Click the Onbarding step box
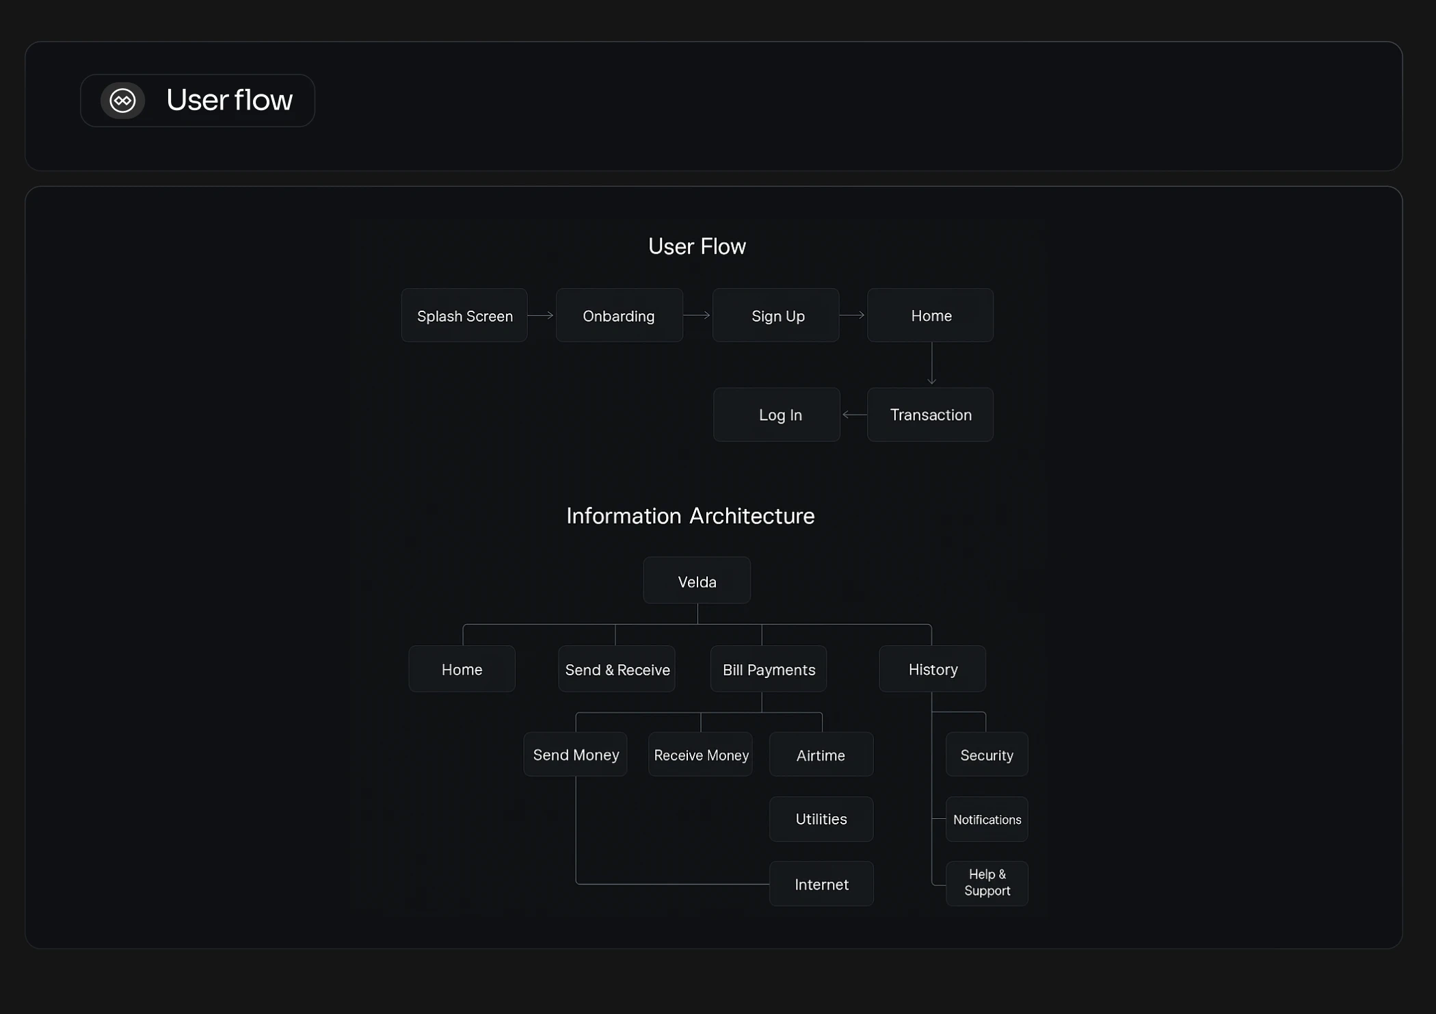Screen dimensions: 1436x1014 [x=619, y=315]
